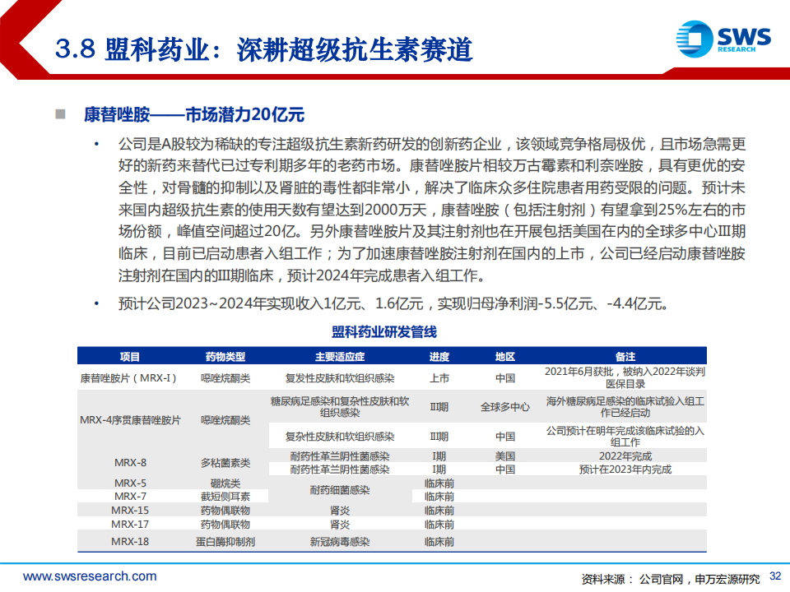Click the MRX-15 project cell
This screenshot has width=790, height=592.
tap(130, 510)
